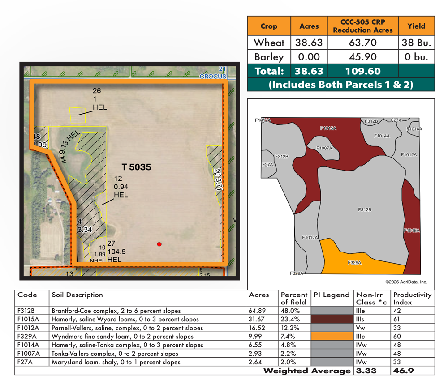
Task: Select the Crop column header
Action: [269, 26]
